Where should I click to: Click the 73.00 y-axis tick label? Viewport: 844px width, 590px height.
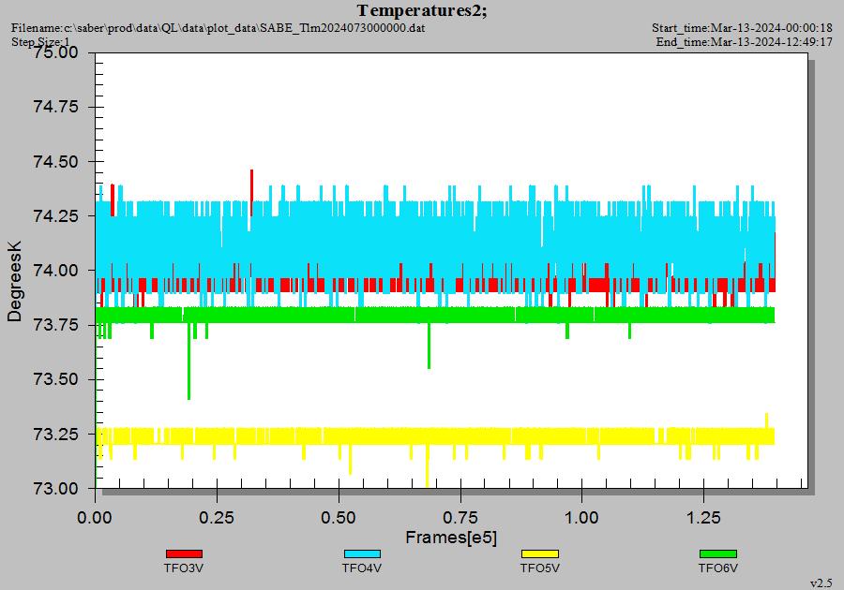55,489
